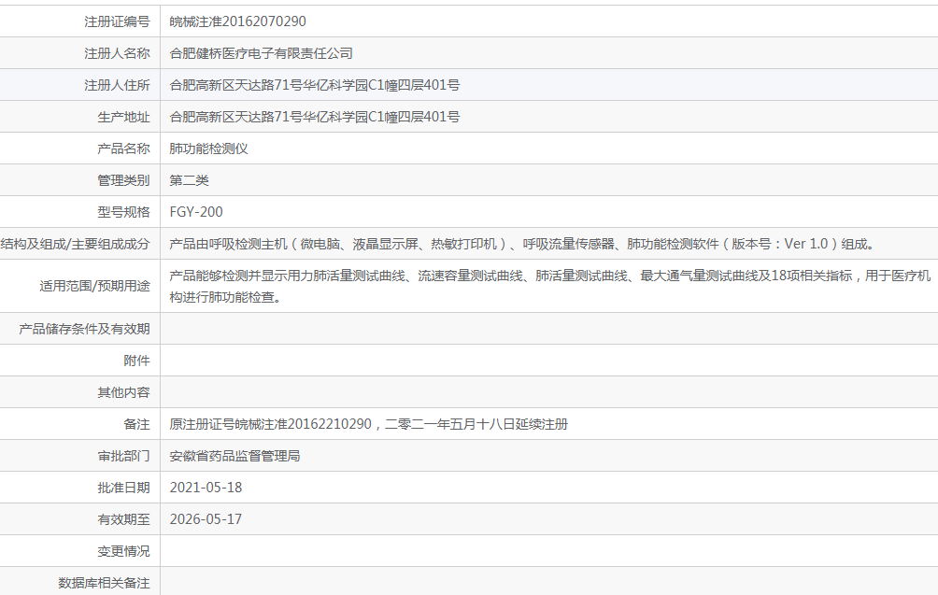The height and width of the screenshot is (595, 938).
Task: Select the product name 肺功能检测仪
Action: pyautogui.click(x=208, y=149)
